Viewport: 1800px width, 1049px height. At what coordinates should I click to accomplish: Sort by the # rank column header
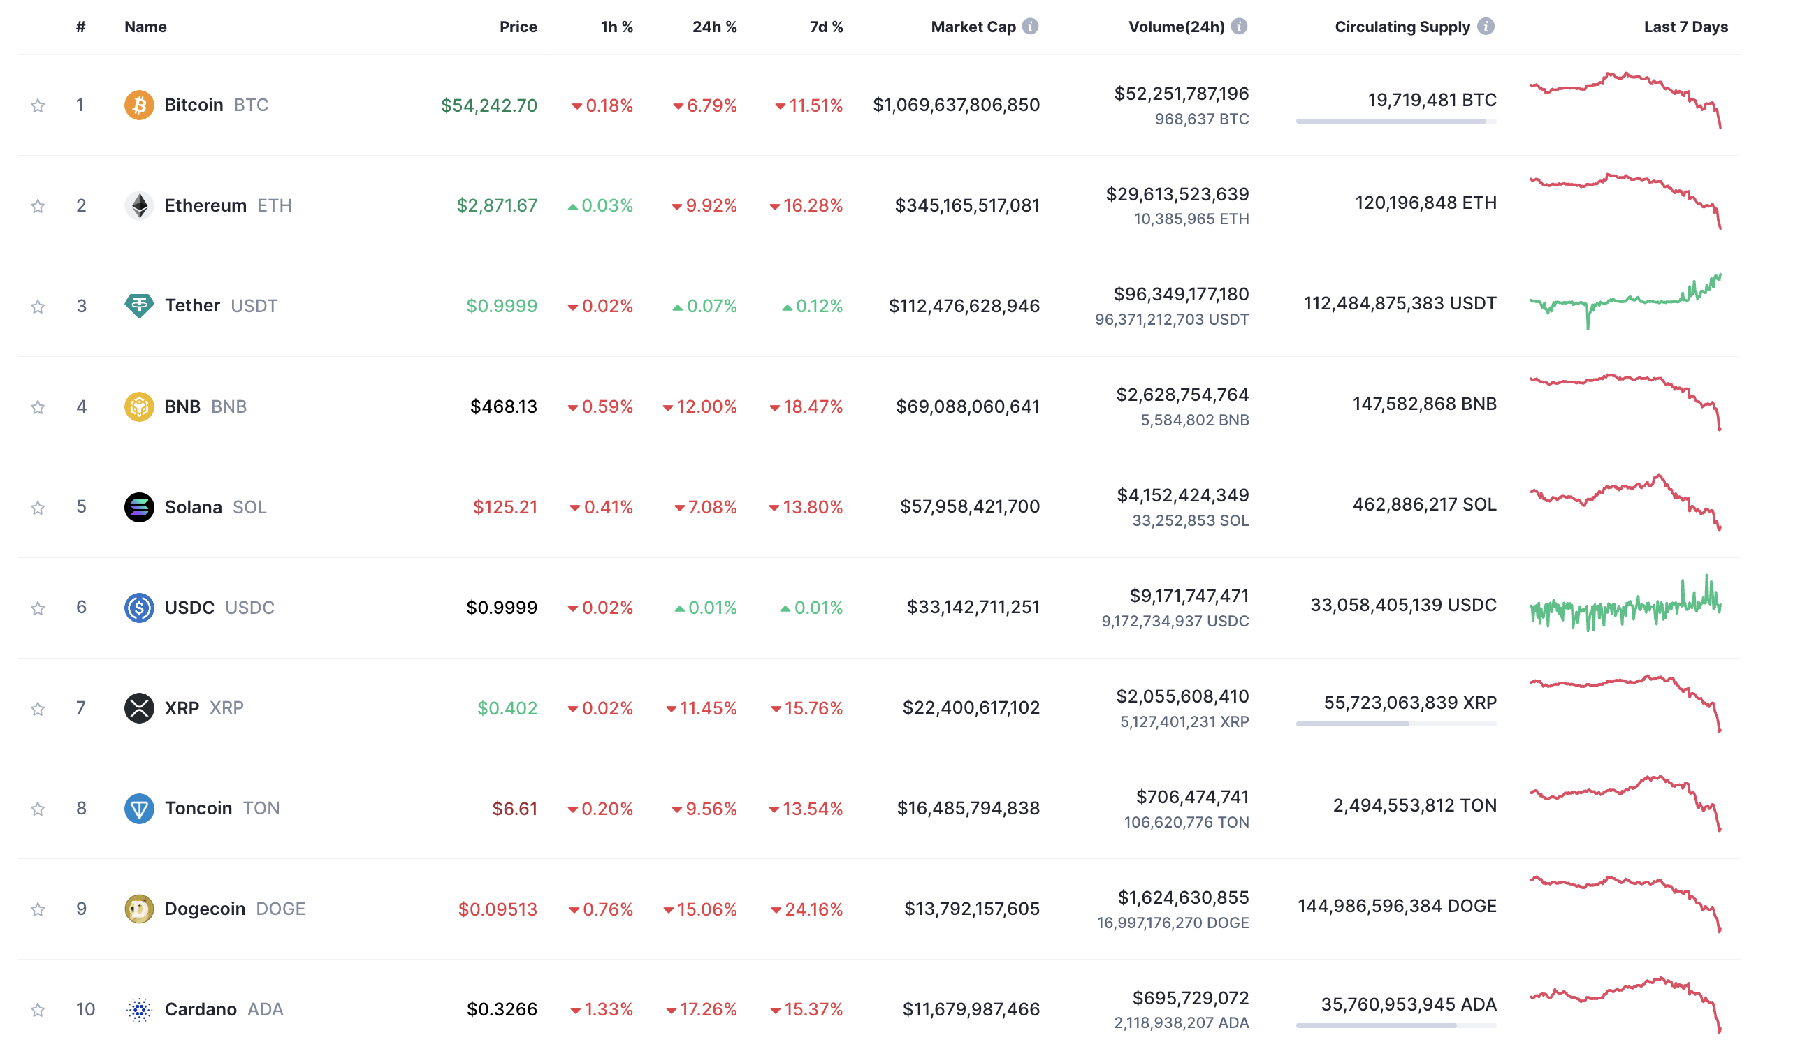coord(81,27)
